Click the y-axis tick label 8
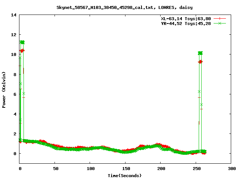The width and height of the screenshot is (239, 179). [15, 75]
